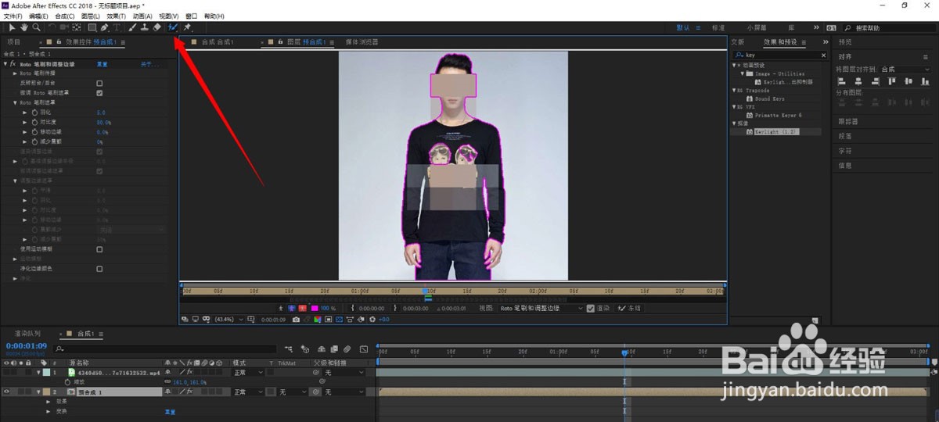Toggle 渲染 checkbox in layer viewer

point(591,308)
